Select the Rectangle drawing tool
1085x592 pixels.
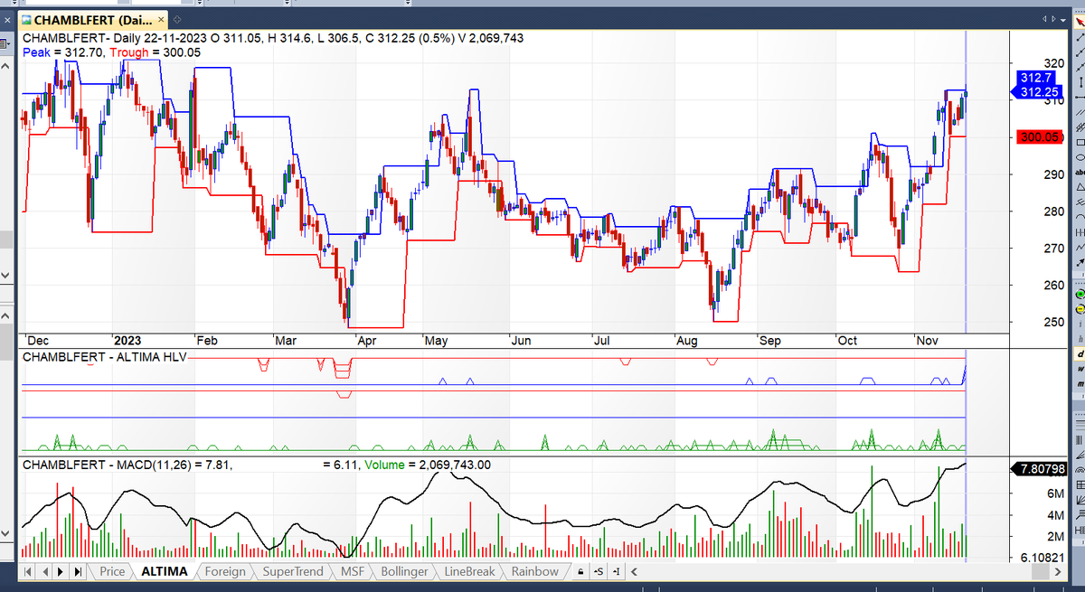[1080, 143]
